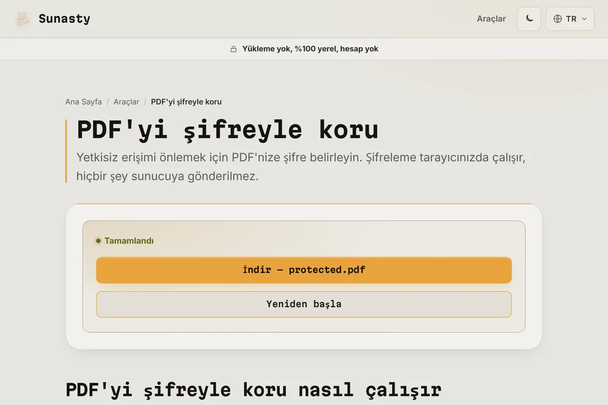Click the Tamamlandı status label
The image size is (608, 405).
point(129,241)
